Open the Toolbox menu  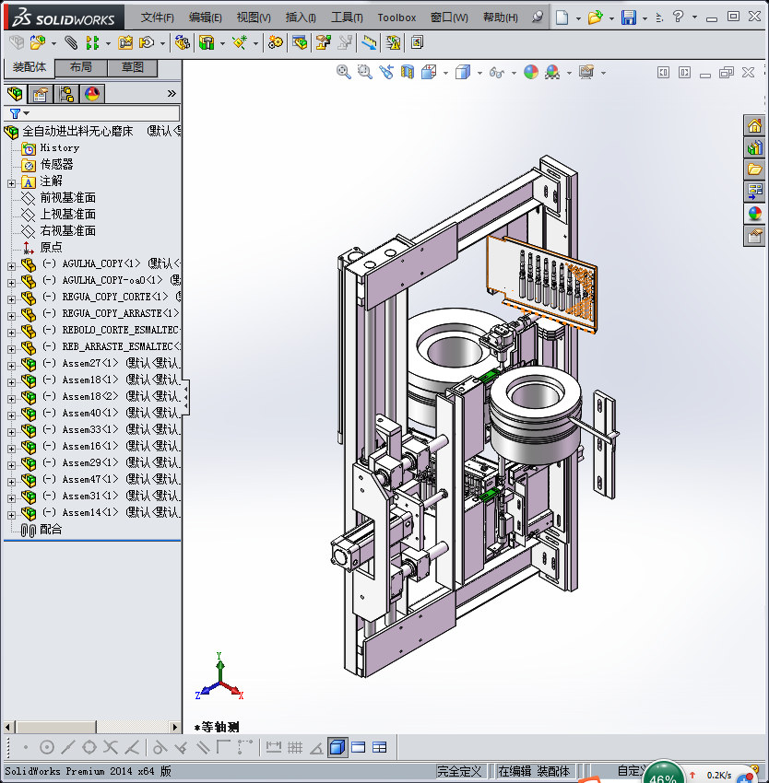point(396,18)
